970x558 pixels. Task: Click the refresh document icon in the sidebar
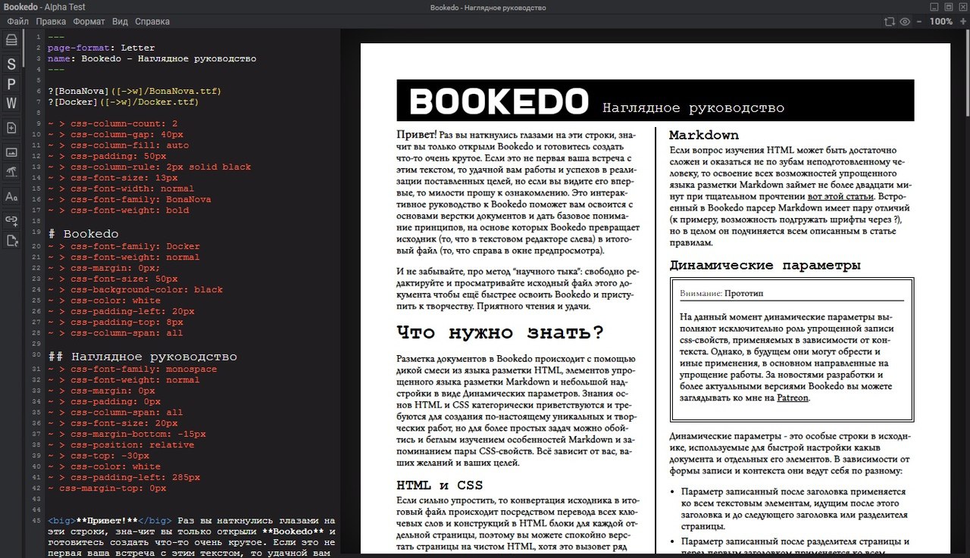coord(11,241)
